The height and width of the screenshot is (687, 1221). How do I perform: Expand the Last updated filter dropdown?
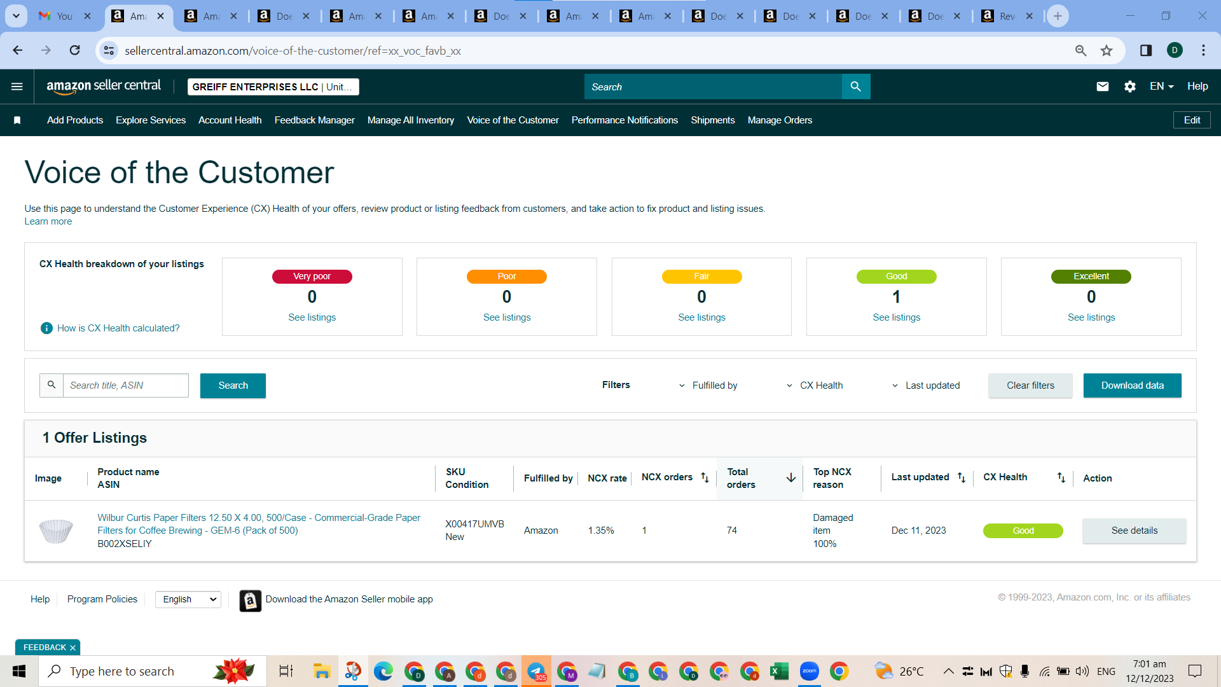(x=926, y=385)
